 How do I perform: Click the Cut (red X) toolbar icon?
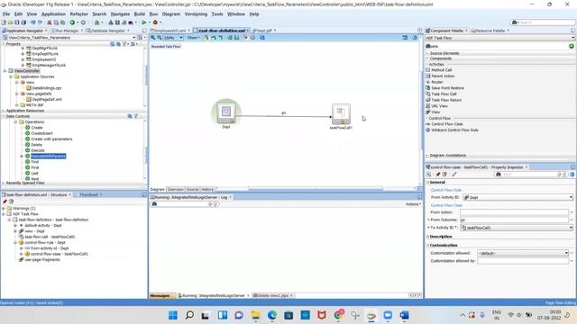tap(50, 22)
